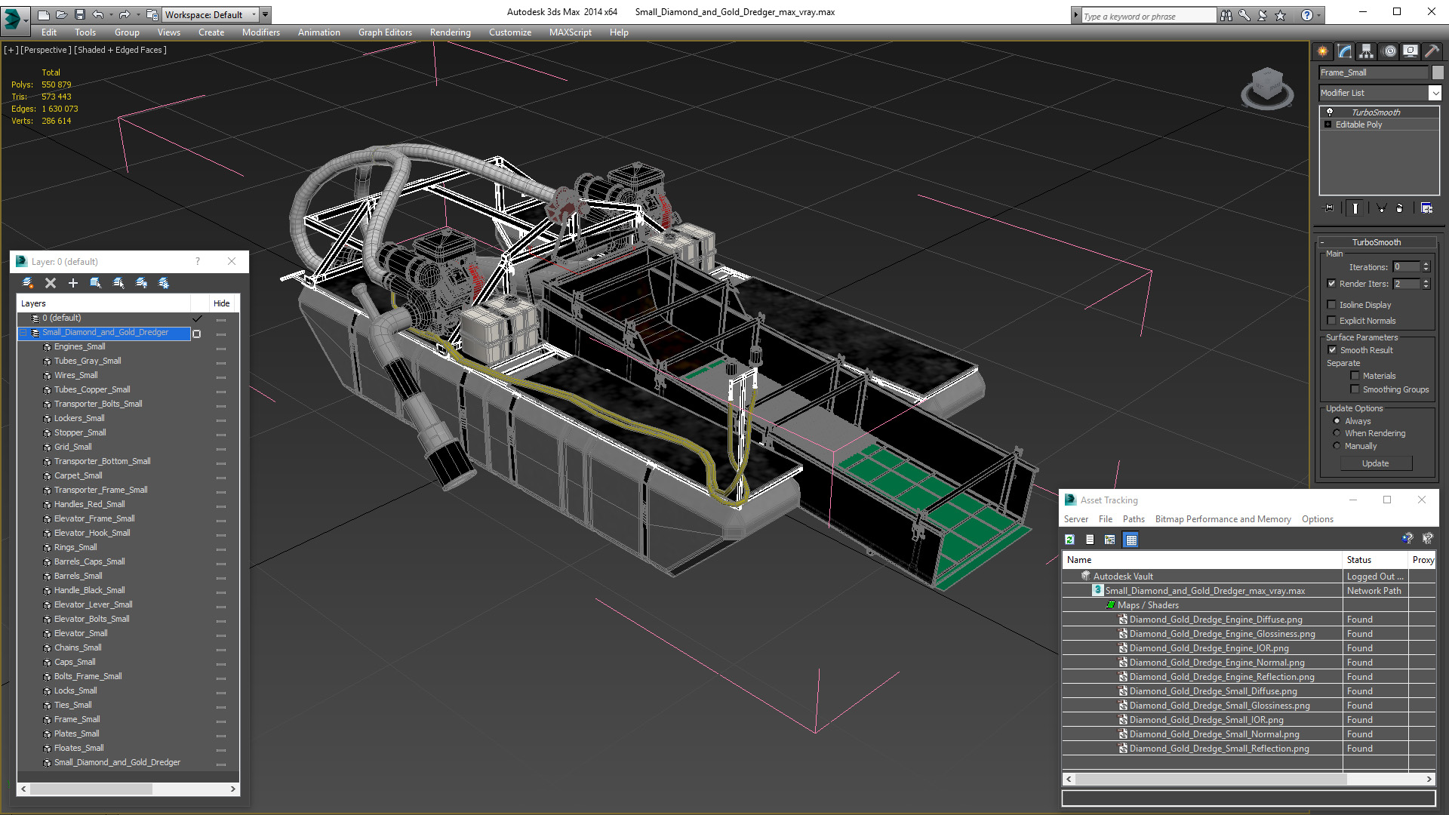Open Undo history dropdown arrow
The height and width of the screenshot is (815, 1449).
click(x=109, y=14)
